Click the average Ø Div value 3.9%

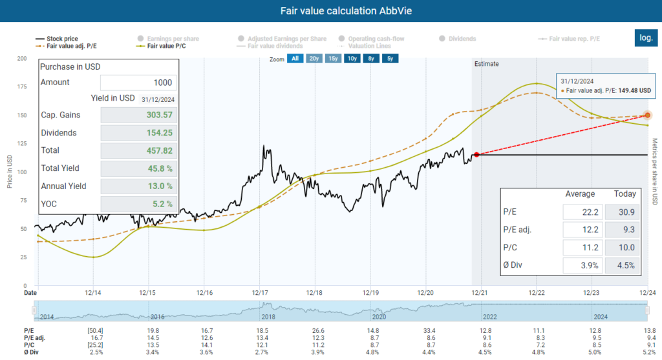click(x=582, y=266)
